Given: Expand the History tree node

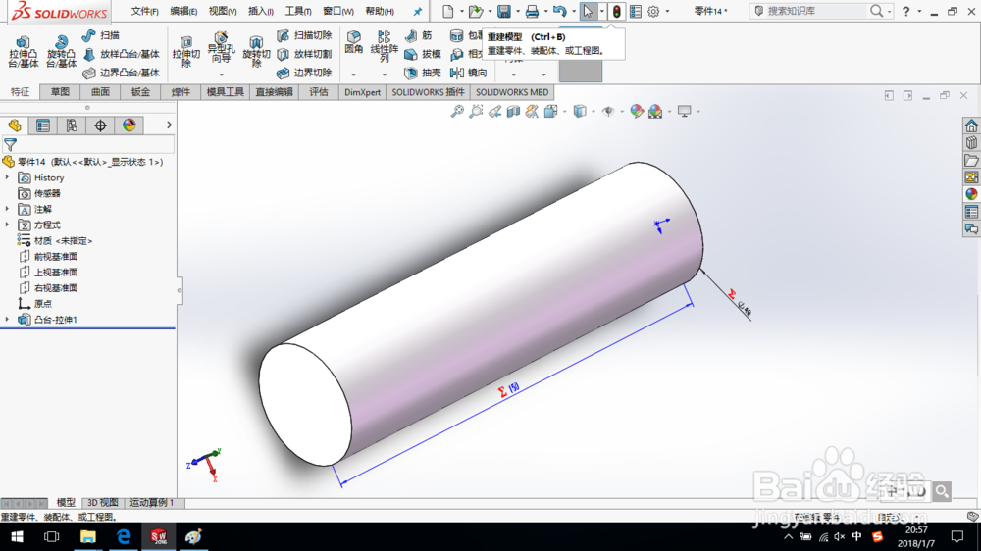Looking at the screenshot, I should tap(8, 177).
